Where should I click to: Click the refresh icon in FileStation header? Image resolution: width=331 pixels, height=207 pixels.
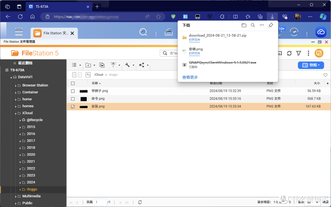tap(289, 53)
